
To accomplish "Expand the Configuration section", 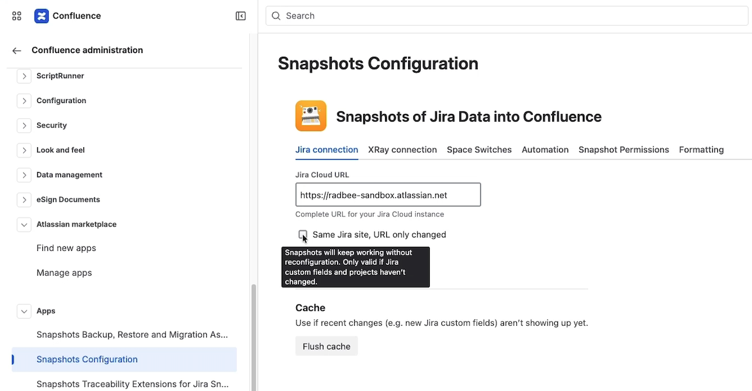I will [24, 100].
